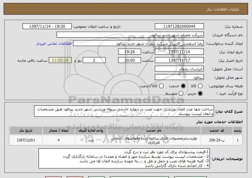Select the جزیی purchase type radio
Image resolution: width=252 pixels, height=178 pixels.
(x=200, y=93)
